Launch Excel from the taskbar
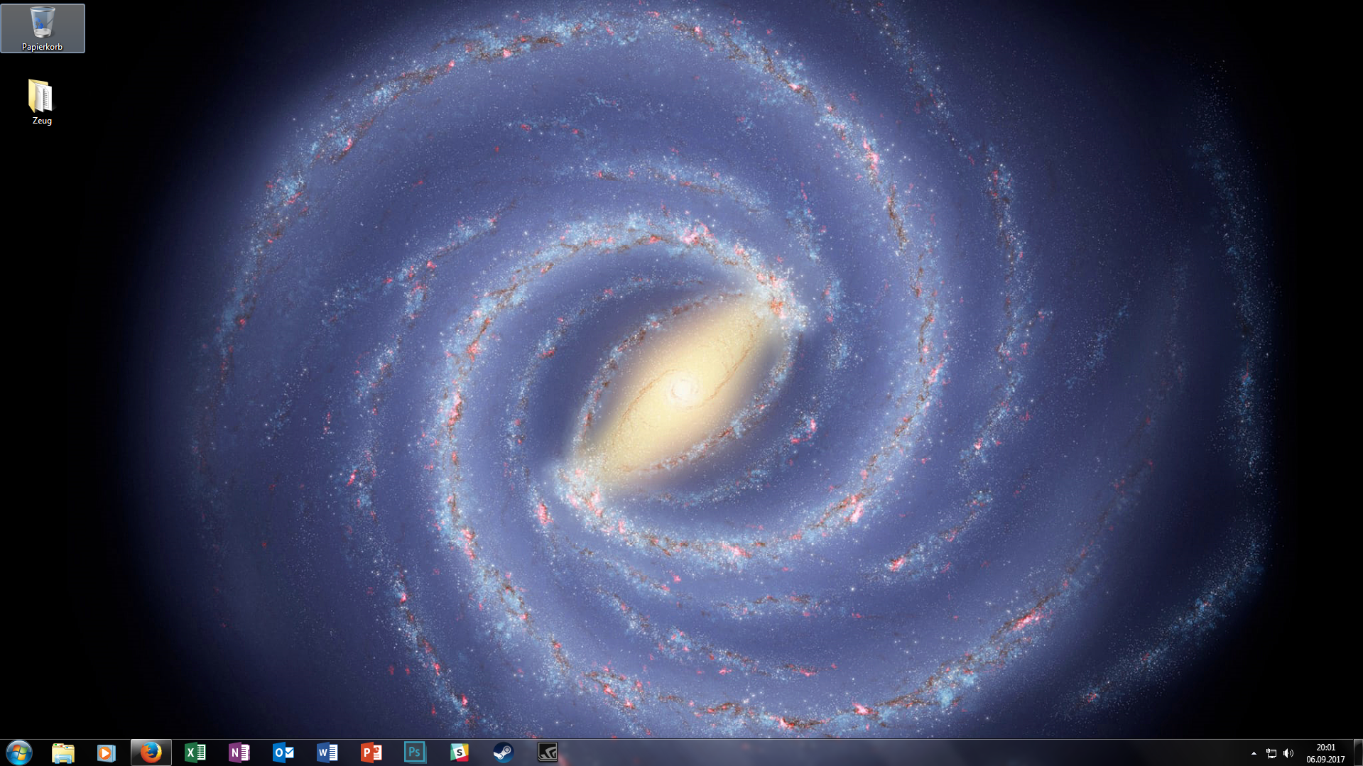The image size is (1363, 766). coord(195,753)
